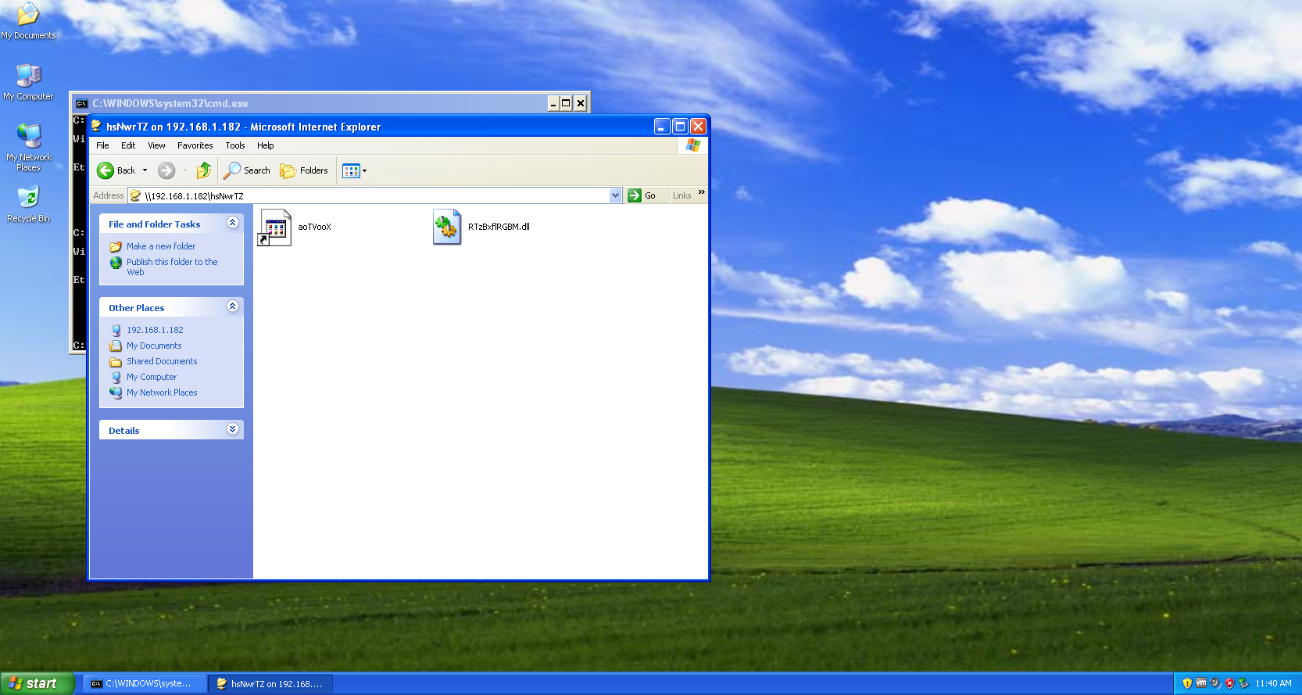
Task: Open My Computer link in Other Places
Action: [x=152, y=377]
